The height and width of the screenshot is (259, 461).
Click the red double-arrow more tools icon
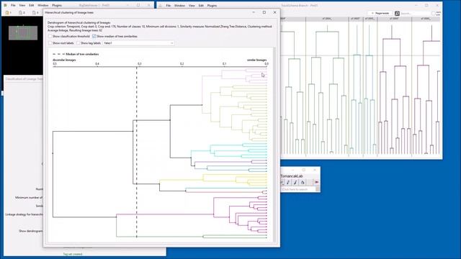point(317,182)
